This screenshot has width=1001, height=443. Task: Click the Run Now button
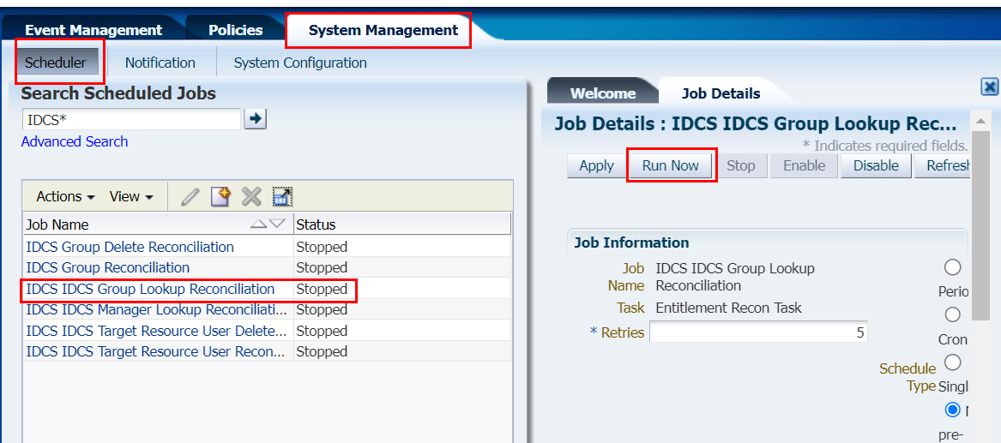pos(670,165)
